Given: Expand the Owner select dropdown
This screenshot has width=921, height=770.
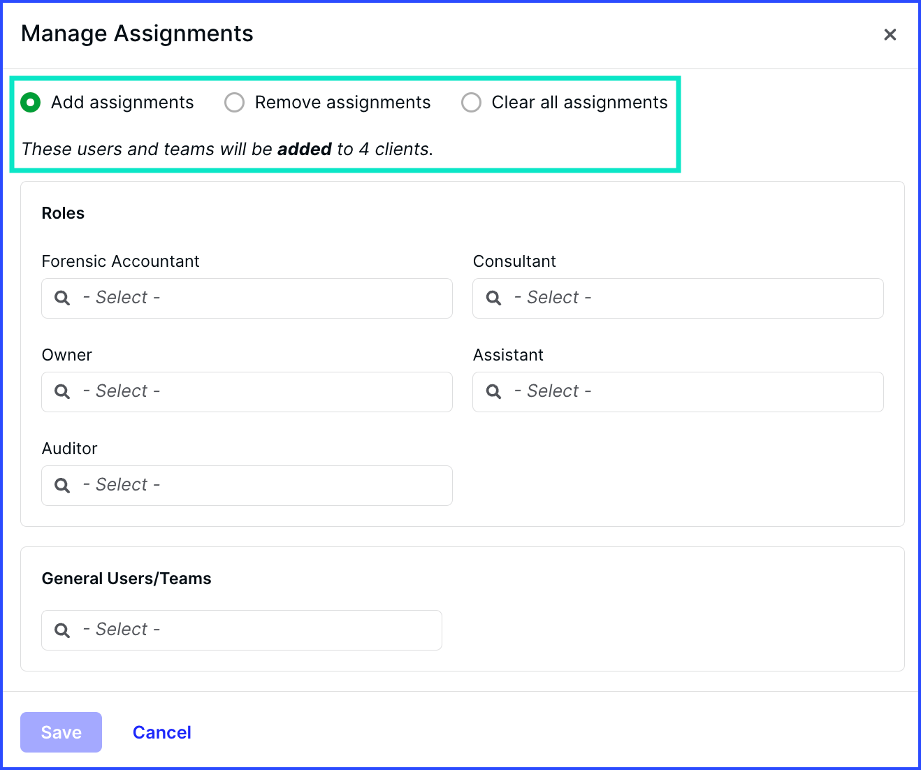Looking at the screenshot, I should (x=247, y=392).
